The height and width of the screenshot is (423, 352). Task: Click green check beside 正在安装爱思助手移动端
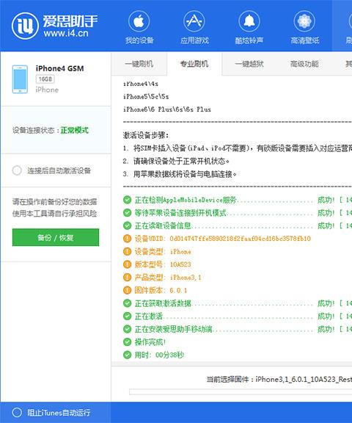[x=127, y=329]
